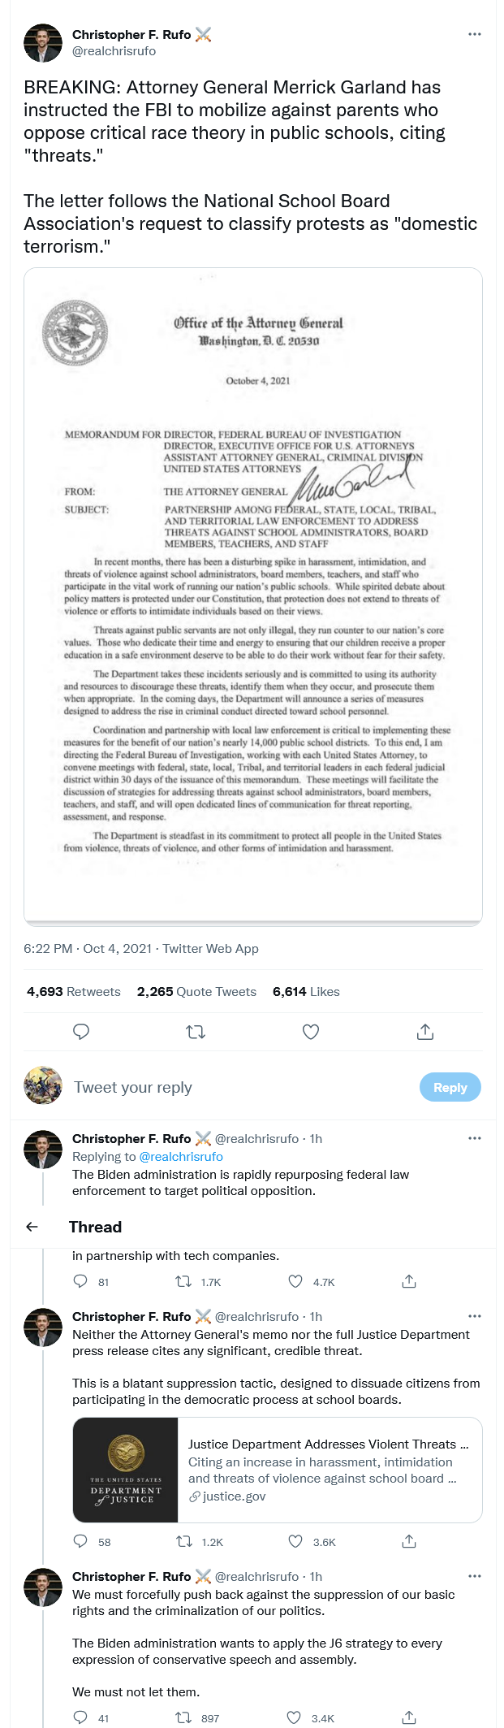504x1728 pixels.
Task: Go back using the Thread back arrow
Action: tap(32, 1227)
